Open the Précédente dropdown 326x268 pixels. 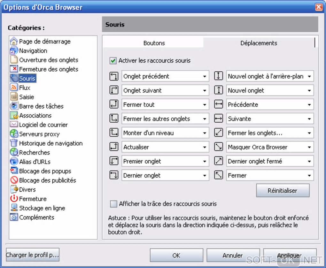[x=270, y=104]
